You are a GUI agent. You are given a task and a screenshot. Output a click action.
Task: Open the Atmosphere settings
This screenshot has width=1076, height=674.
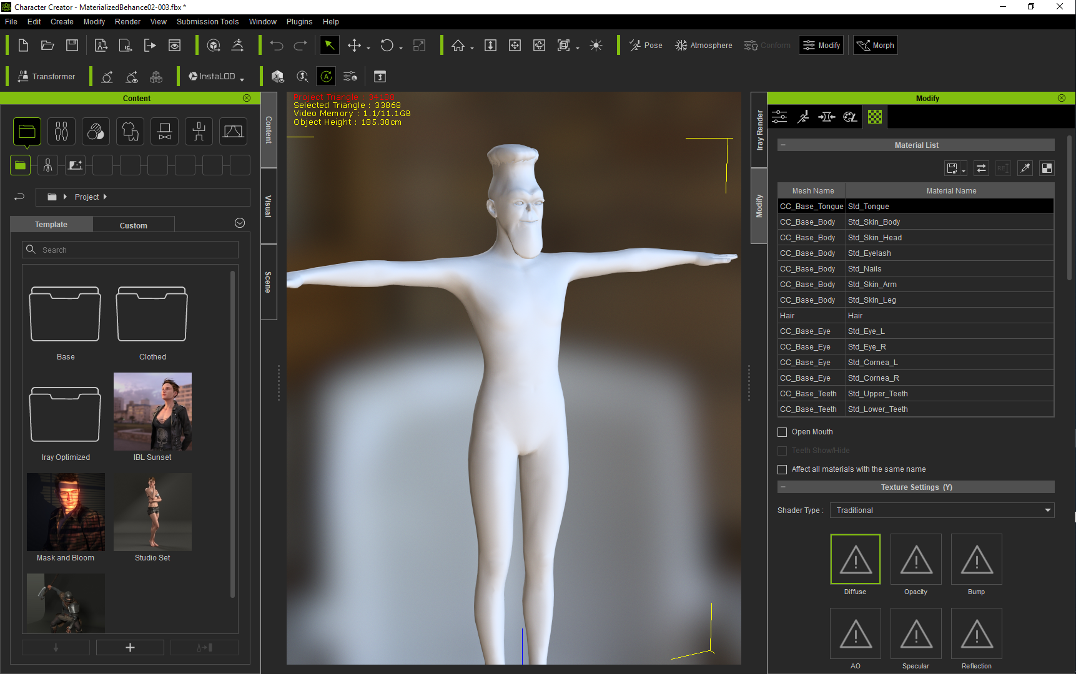pos(703,46)
